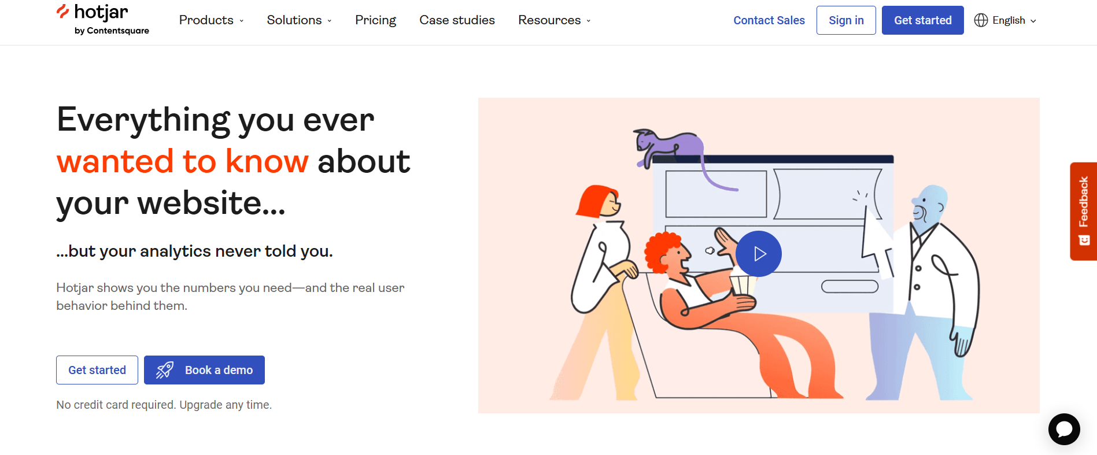Screen dimensions: 1097x455
Task: Click the 'wanted to know' headline text
Action: 183,161
